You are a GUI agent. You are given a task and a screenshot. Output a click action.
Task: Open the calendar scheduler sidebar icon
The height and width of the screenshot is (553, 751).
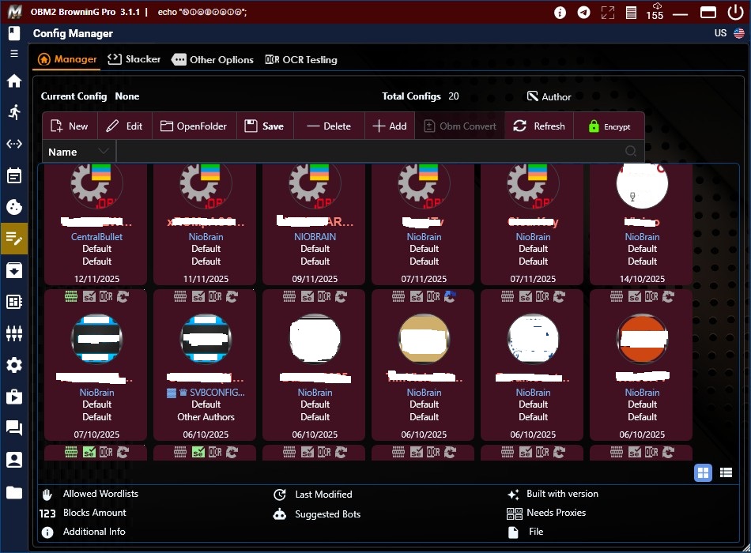(x=14, y=175)
